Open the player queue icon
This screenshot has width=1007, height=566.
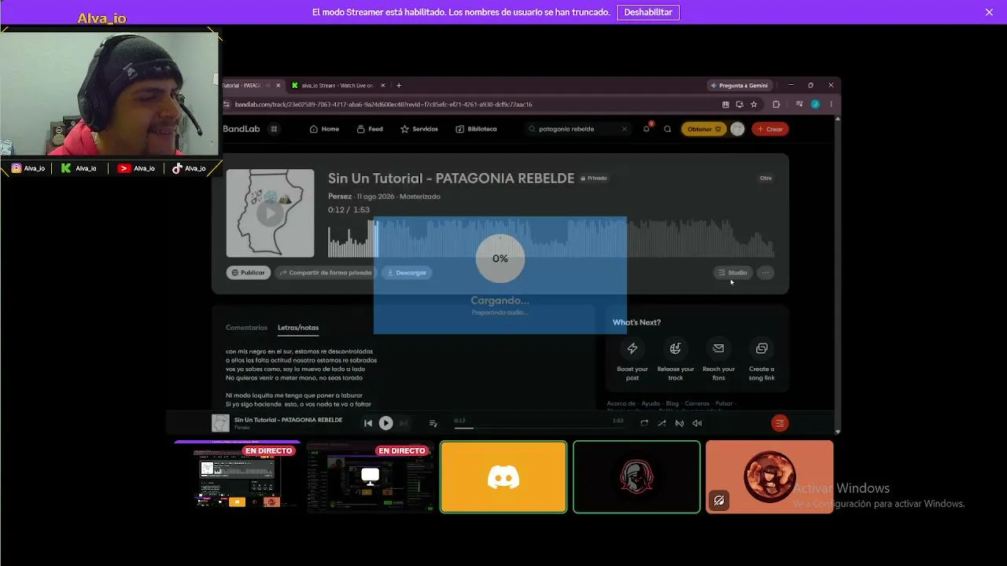point(433,423)
